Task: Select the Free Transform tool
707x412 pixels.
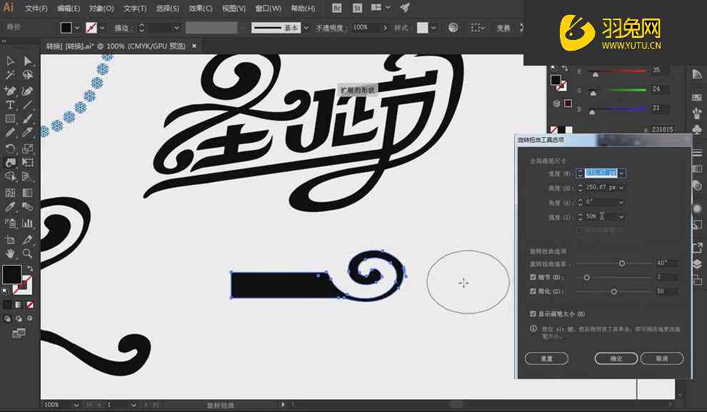Action: [28, 162]
